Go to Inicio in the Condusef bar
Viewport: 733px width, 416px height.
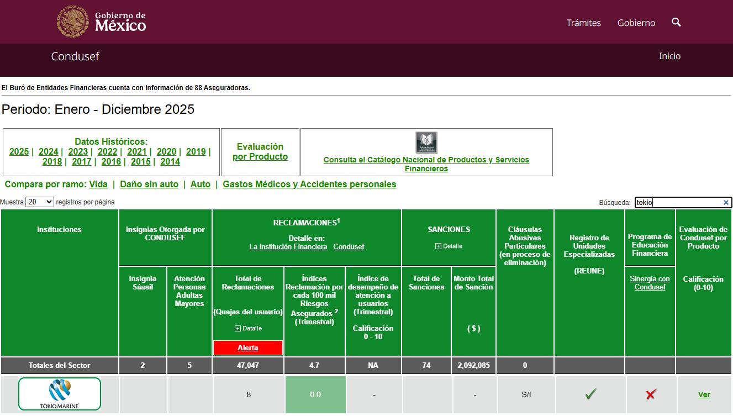coord(669,56)
